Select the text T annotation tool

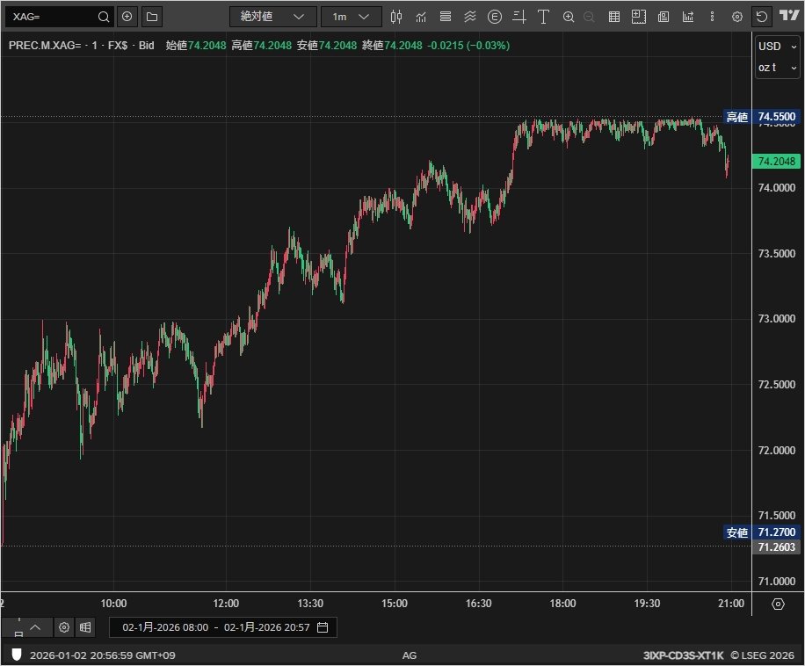tap(543, 17)
